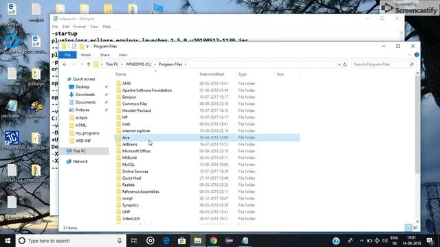The image size is (440, 247).
Task: Click the volume icon in system tray
Action: coord(385,241)
